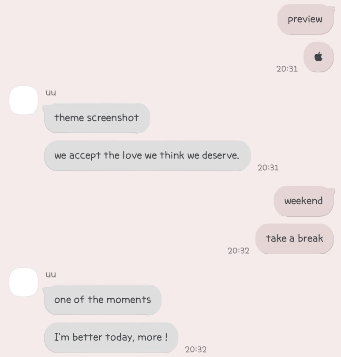341x357 pixels.
Task: Click the 20:32 timestamp beside 'take a break'
Action: 238,251
